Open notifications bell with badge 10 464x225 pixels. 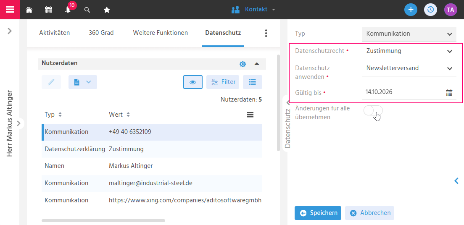(x=68, y=10)
